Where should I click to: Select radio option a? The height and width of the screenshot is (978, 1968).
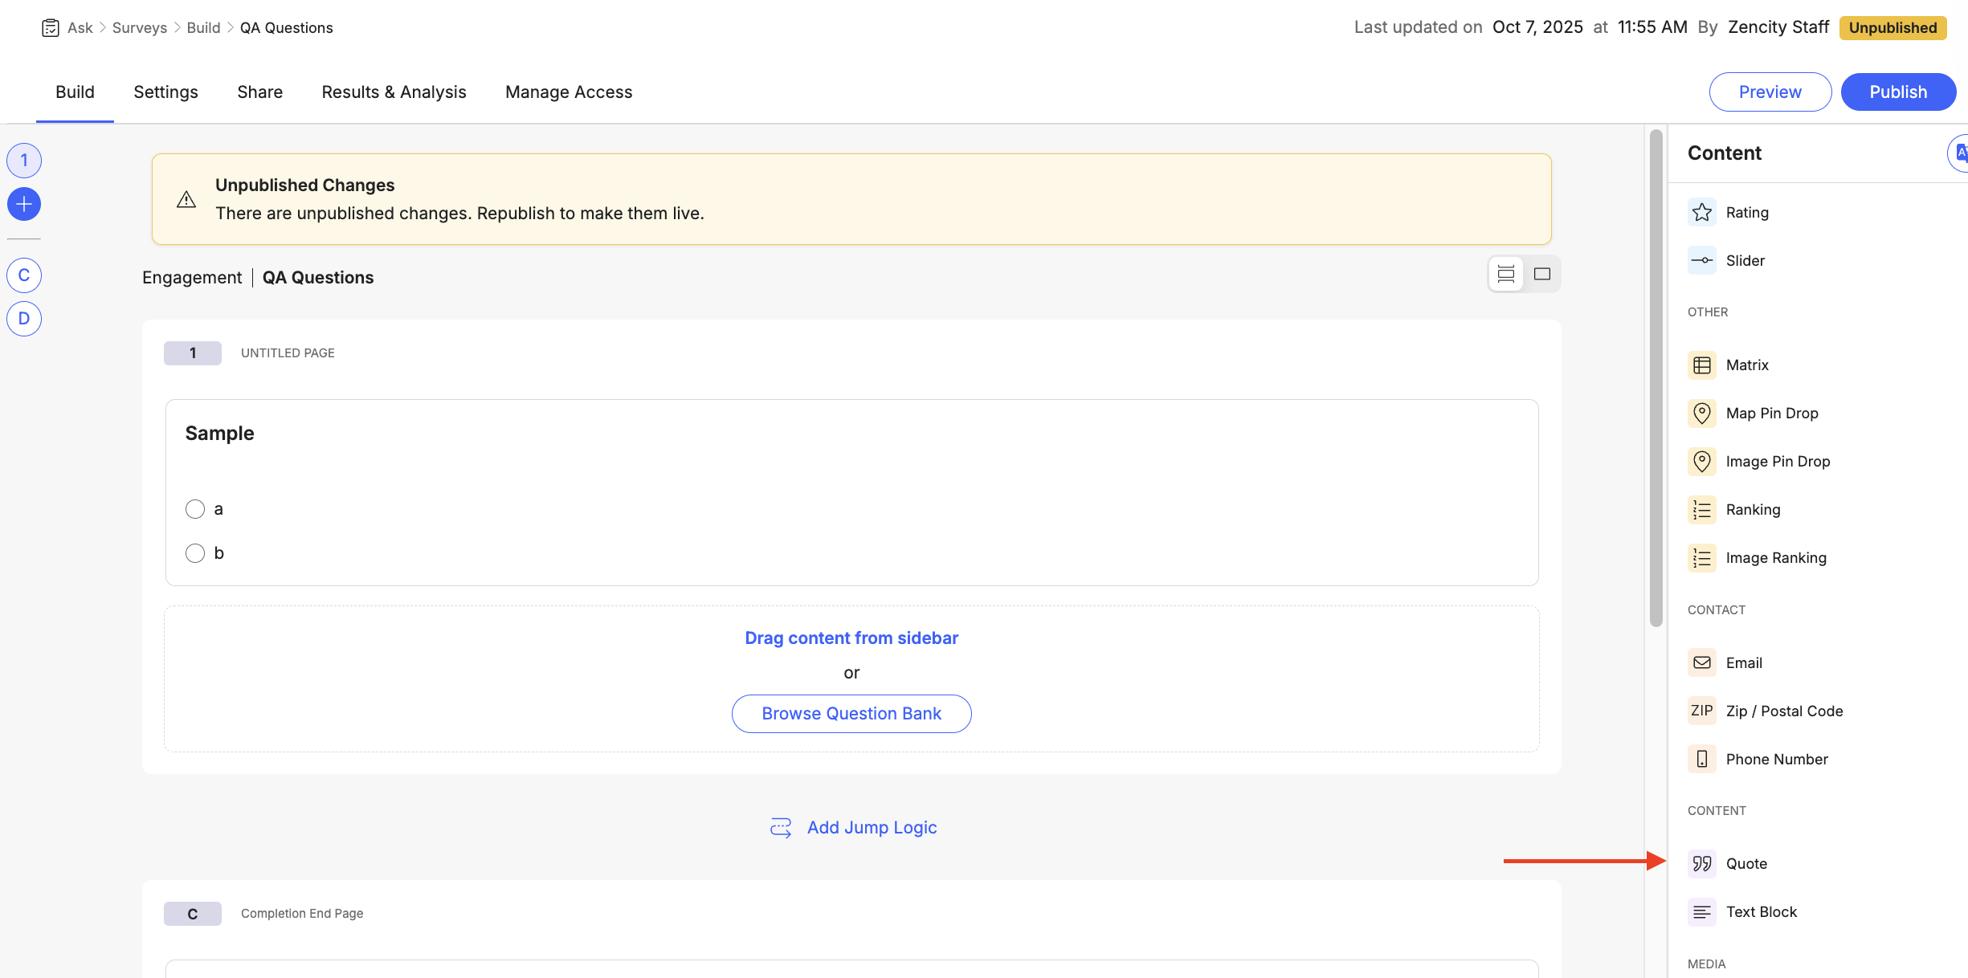click(x=195, y=509)
